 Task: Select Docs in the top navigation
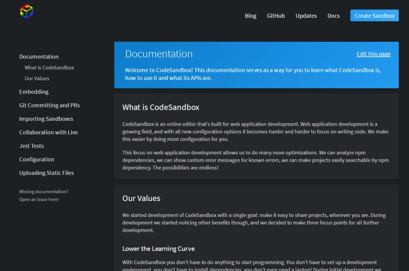(x=333, y=16)
